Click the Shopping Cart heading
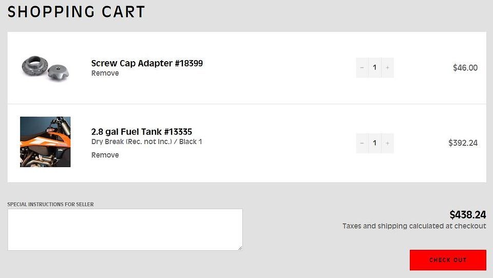The width and height of the screenshot is (493, 278). (x=77, y=12)
